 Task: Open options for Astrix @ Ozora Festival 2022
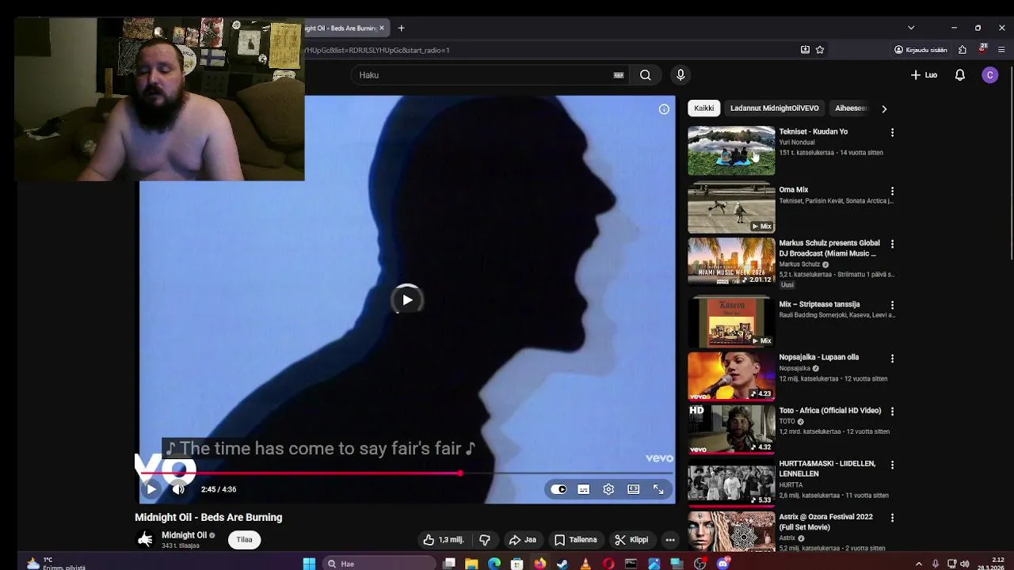892,518
